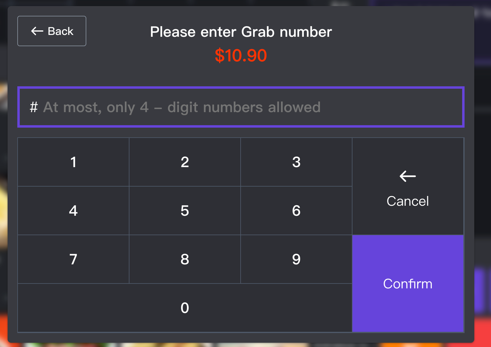Click the "Please enter Grab number" heading
The height and width of the screenshot is (347, 491).
[x=241, y=32]
